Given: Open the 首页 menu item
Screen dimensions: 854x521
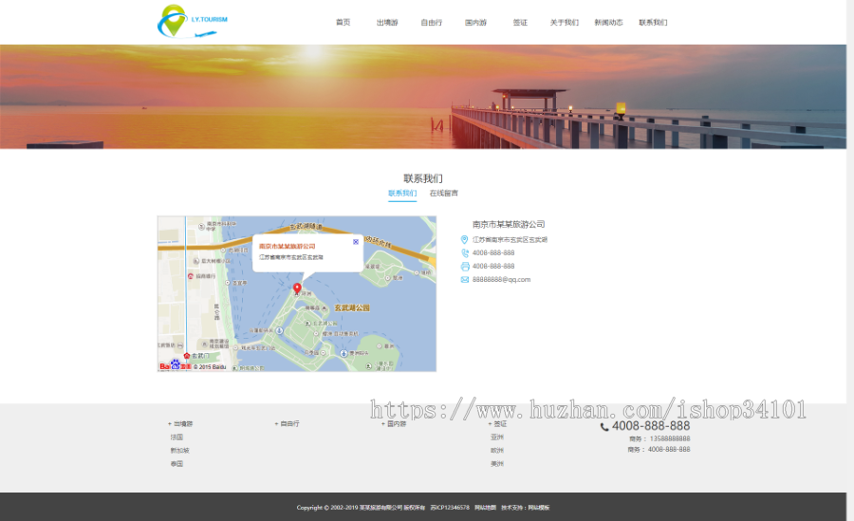Looking at the screenshot, I should point(343,23).
